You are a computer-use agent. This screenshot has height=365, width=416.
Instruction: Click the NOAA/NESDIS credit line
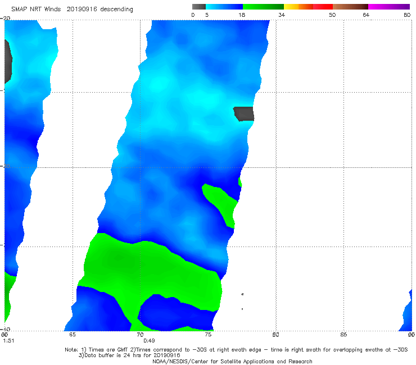pos(232,362)
